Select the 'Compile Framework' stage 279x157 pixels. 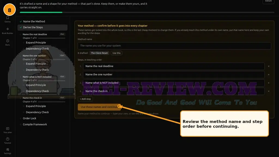click(35, 124)
